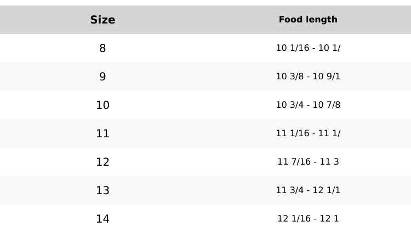This screenshot has height=233, width=411.
Task: Highlight the gray header row of the table
Action: (x=206, y=20)
